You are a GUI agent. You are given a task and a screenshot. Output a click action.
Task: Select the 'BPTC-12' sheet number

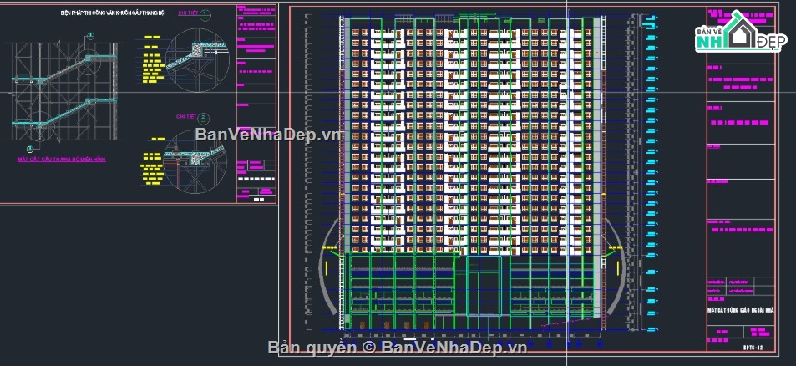(x=753, y=348)
